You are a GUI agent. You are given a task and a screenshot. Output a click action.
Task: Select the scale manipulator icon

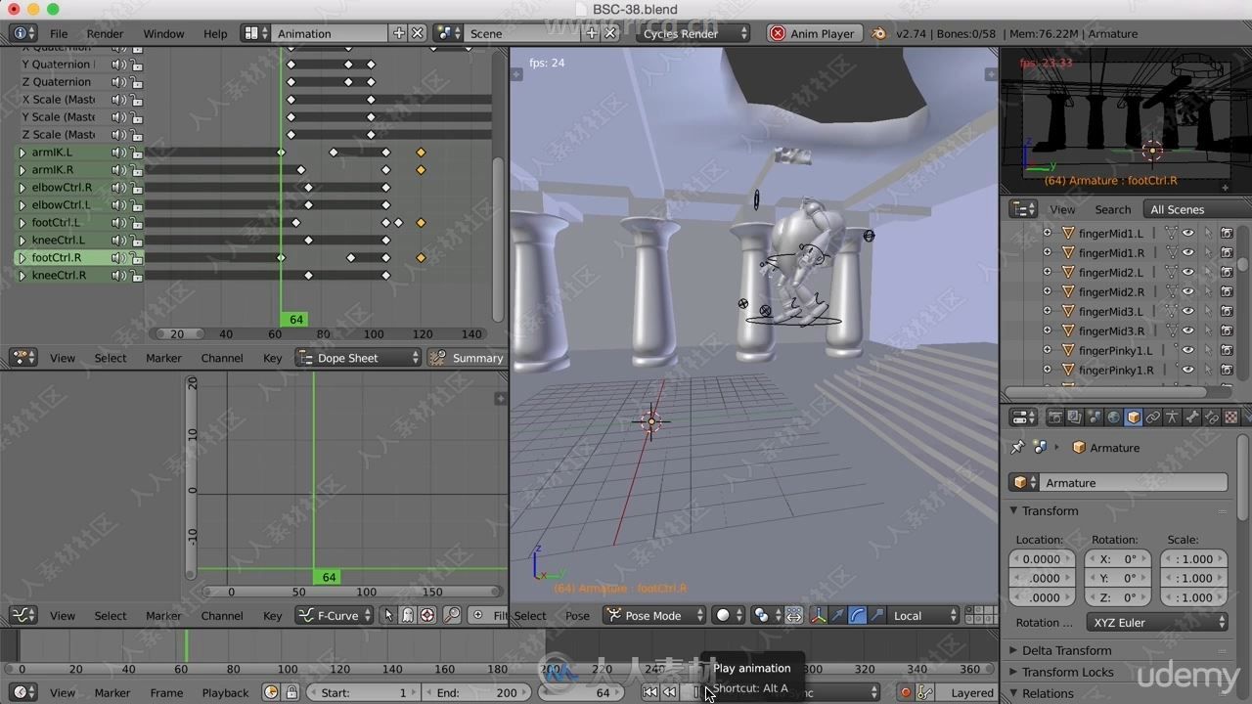coord(876,615)
